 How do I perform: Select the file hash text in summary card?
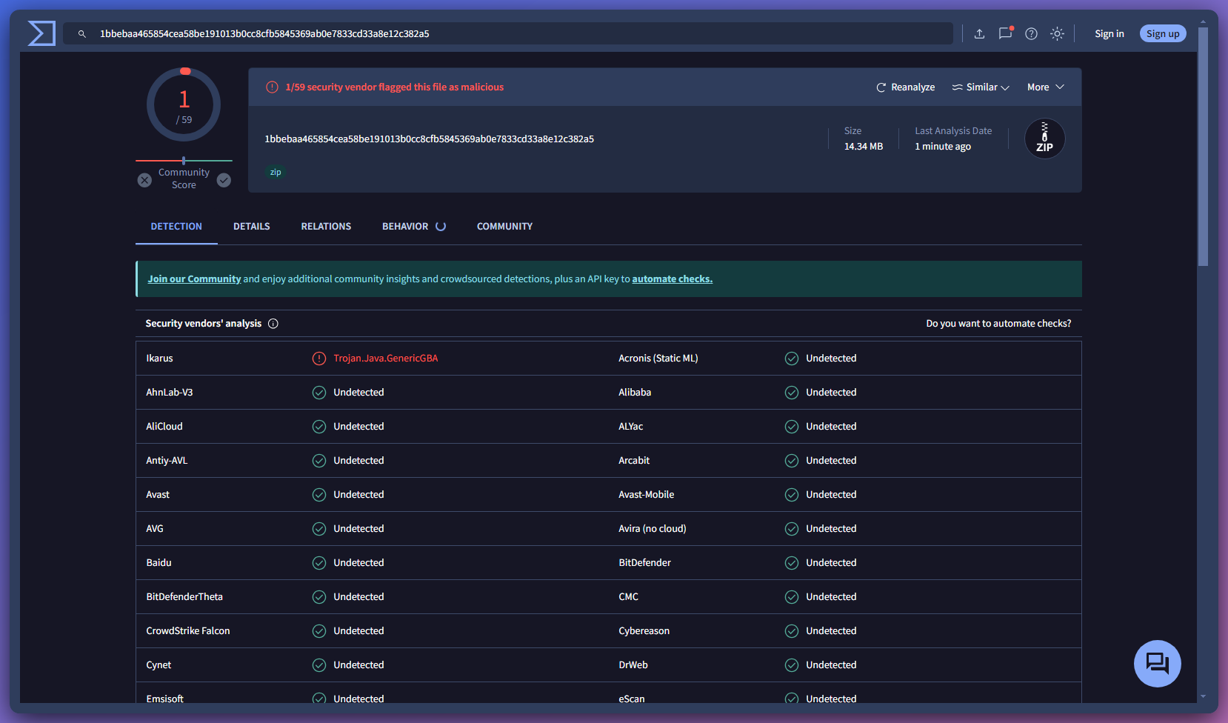point(430,139)
